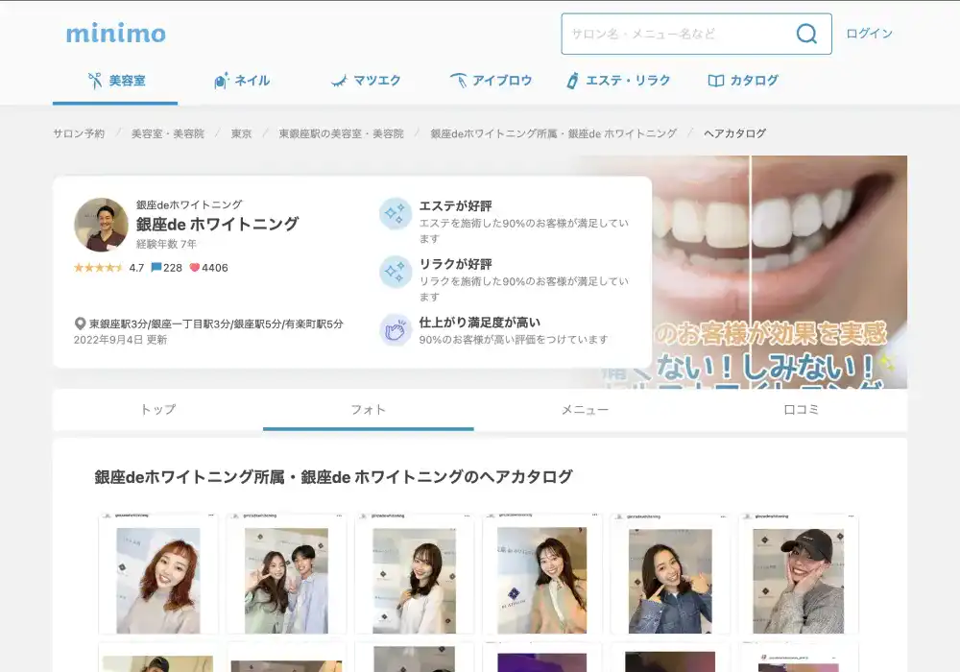Go to the マツエク category
The height and width of the screenshot is (672, 960).
coord(366,81)
